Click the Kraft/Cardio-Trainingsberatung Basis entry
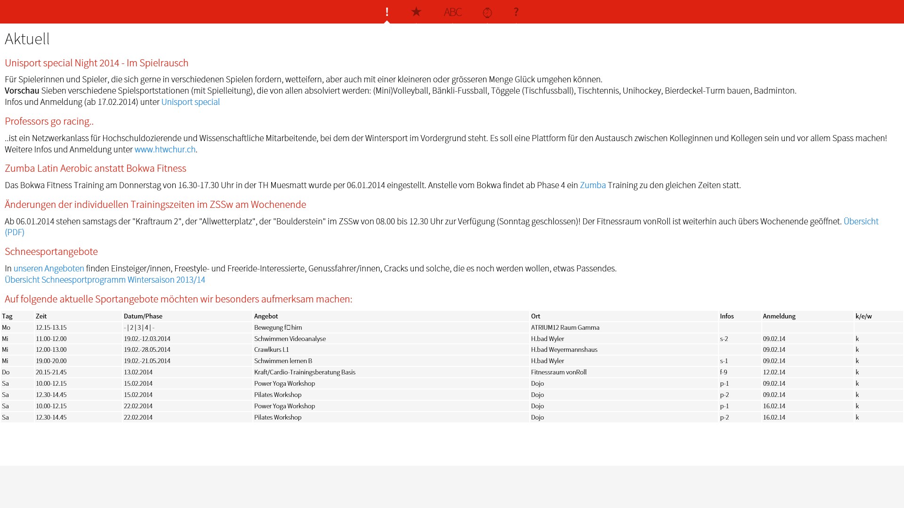Screen dimensions: 904x508 tap(305, 372)
